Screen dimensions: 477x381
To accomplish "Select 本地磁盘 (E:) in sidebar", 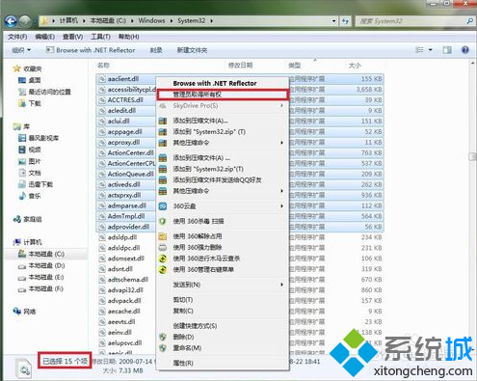I will coord(41,277).
